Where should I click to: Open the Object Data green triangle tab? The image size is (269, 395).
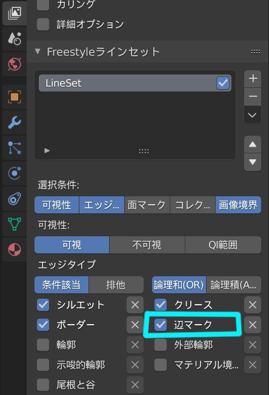click(x=15, y=224)
